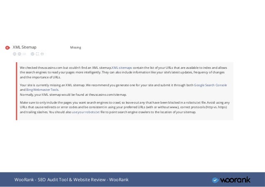The width and height of the screenshot is (265, 187).
Task: Click the line starting 'URLs that cause redirects or error codes'
Action: click(123, 107)
